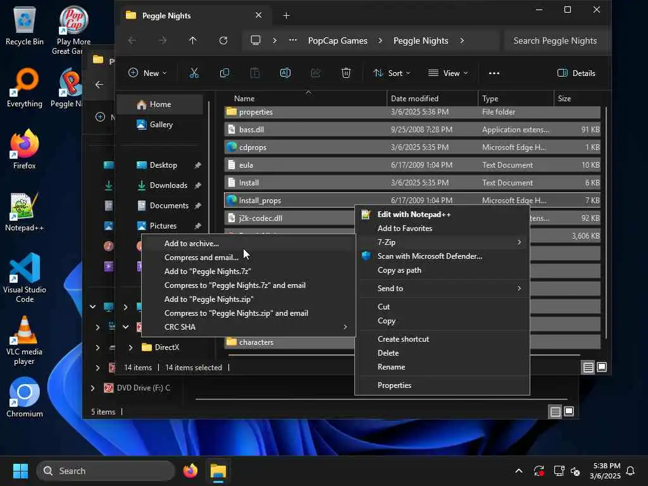Image resolution: width=648 pixels, height=486 pixels.
Task: Click the Search Peggle Nights field
Action: click(x=556, y=40)
